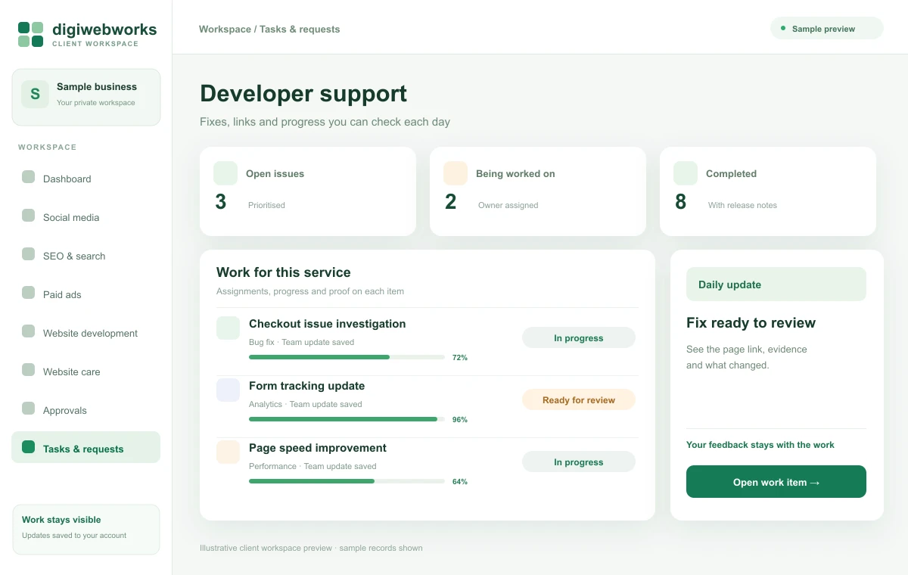The height and width of the screenshot is (575, 908).
Task: Click the green S avatar for Sample business
Action: [x=35, y=94]
